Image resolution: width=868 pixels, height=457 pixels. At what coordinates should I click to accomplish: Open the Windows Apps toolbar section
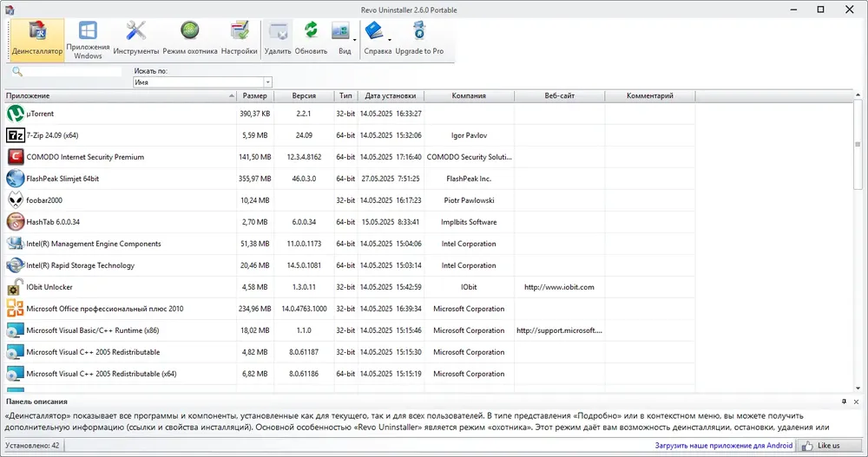[x=88, y=39]
